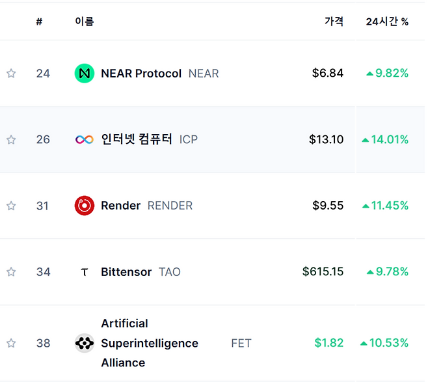Open the 인터넷 컴퓨터 coin link
The width and height of the screenshot is (428, 382).
point(137,139)
